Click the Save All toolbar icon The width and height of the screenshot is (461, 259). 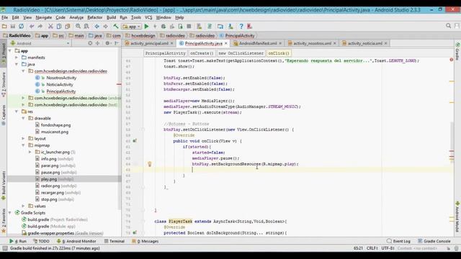click(x=13, y=27)
